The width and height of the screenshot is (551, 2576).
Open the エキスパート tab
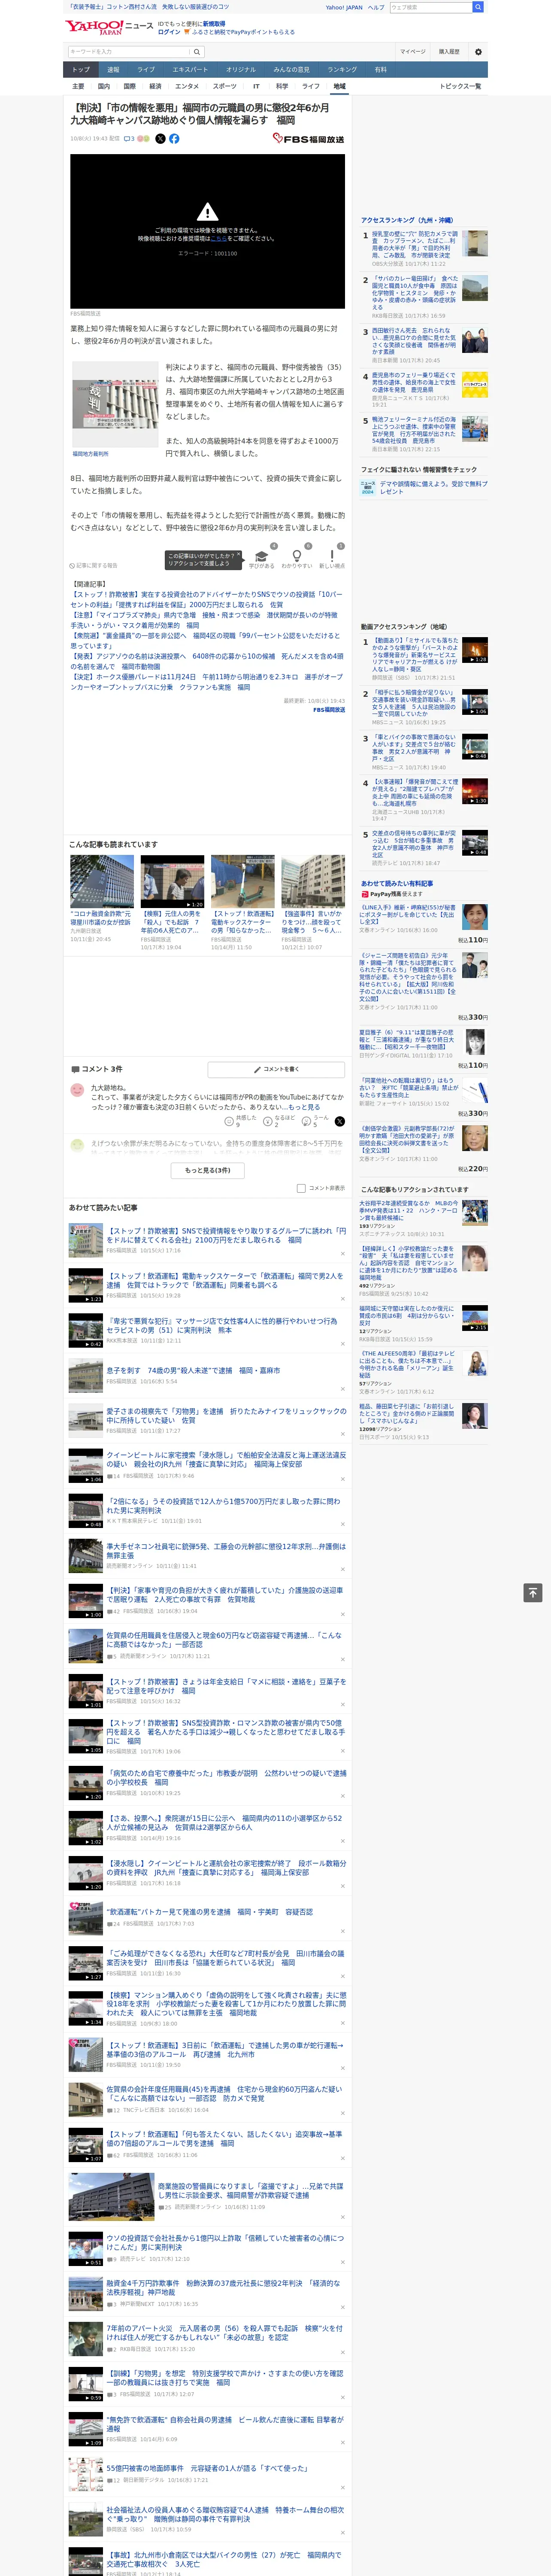(x=190, y=70)
